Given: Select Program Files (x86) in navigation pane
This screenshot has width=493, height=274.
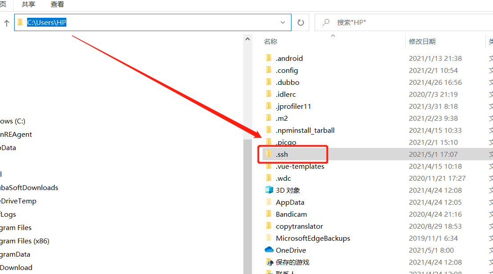Looking at the screenshot, I should pyautogui.click(x=24, y=241).
